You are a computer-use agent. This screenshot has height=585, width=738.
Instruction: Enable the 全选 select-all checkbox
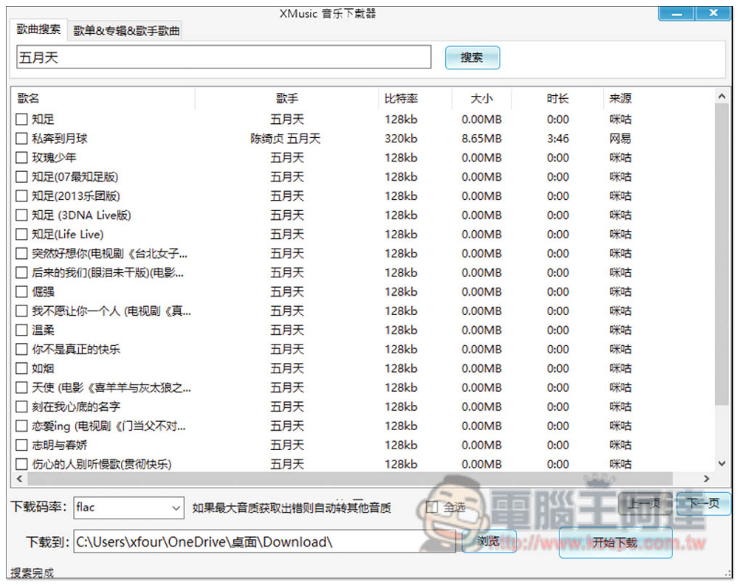tap(432, 508)
